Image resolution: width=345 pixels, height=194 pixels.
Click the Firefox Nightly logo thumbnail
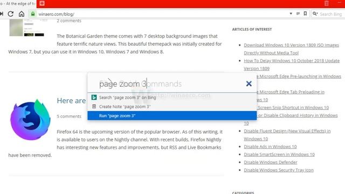coord(30,120)
